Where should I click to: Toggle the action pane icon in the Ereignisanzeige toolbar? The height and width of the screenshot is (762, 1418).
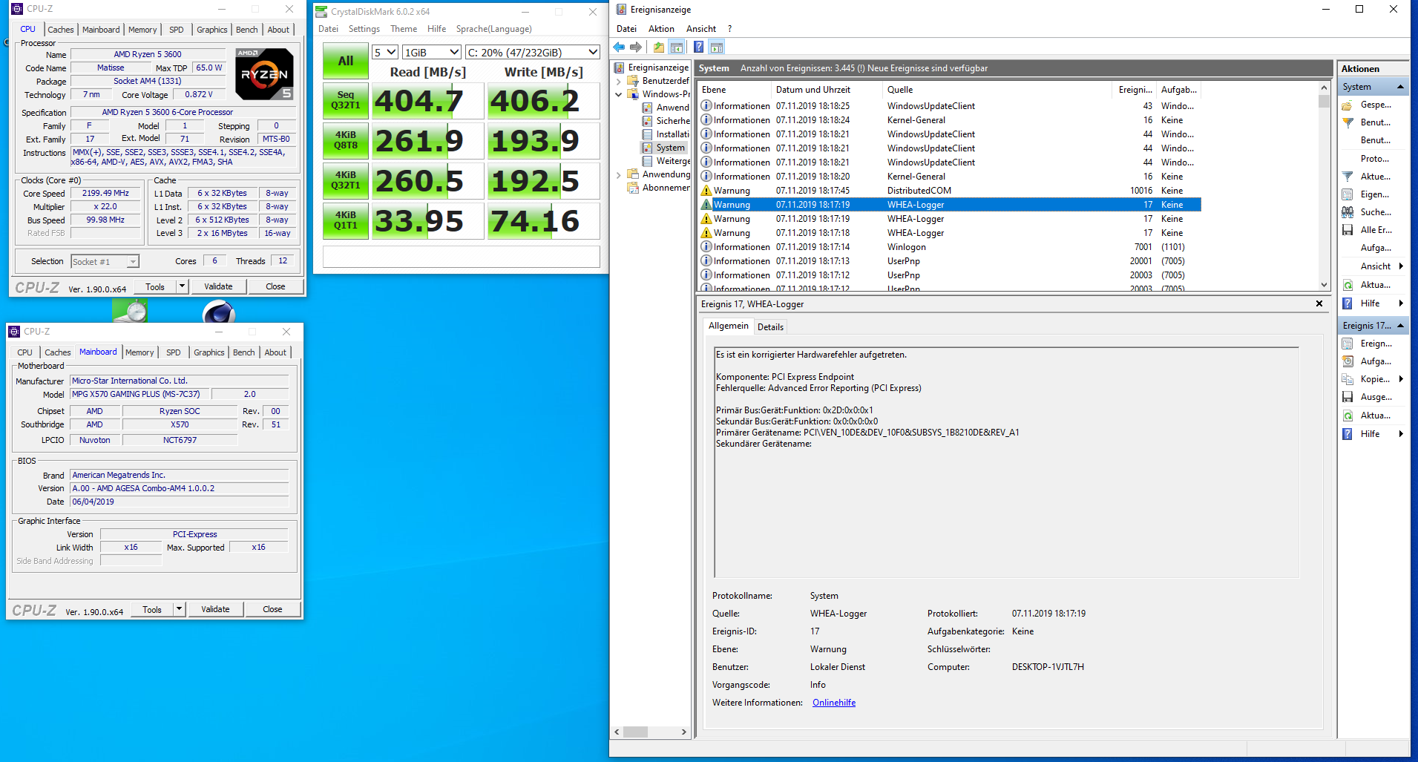click(x=717, y=47)
